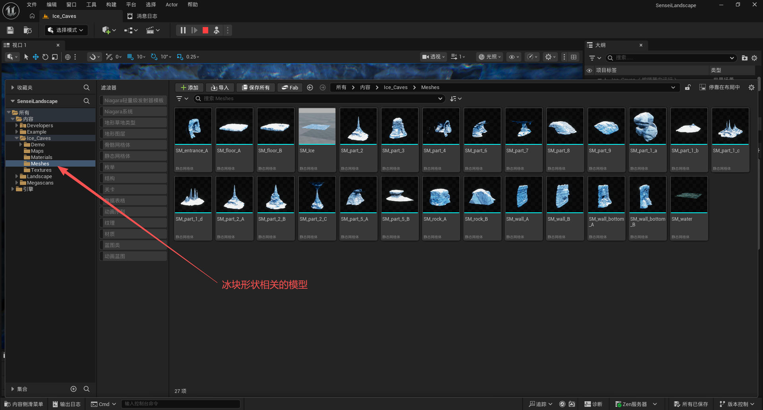Select the Textures folder in tree

coord(41,170)
